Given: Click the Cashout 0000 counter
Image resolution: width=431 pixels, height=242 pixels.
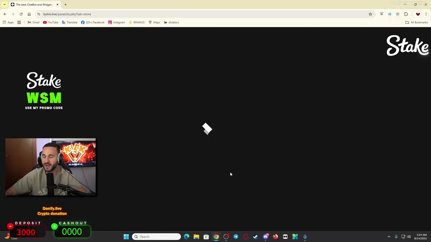Looking at the screenshot, I should click(72, 232).
